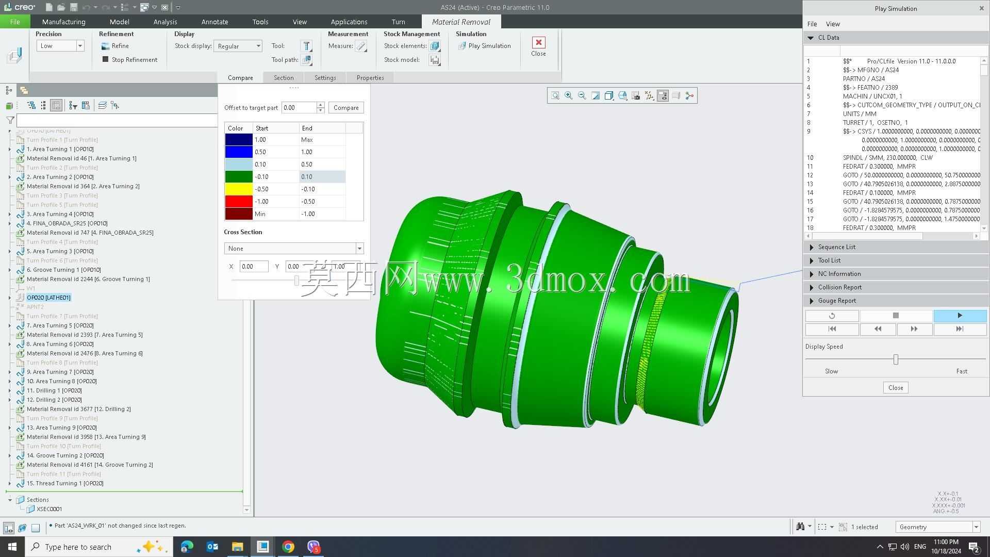
Task: Click the Offset to target part field
Action: (300, 108)
